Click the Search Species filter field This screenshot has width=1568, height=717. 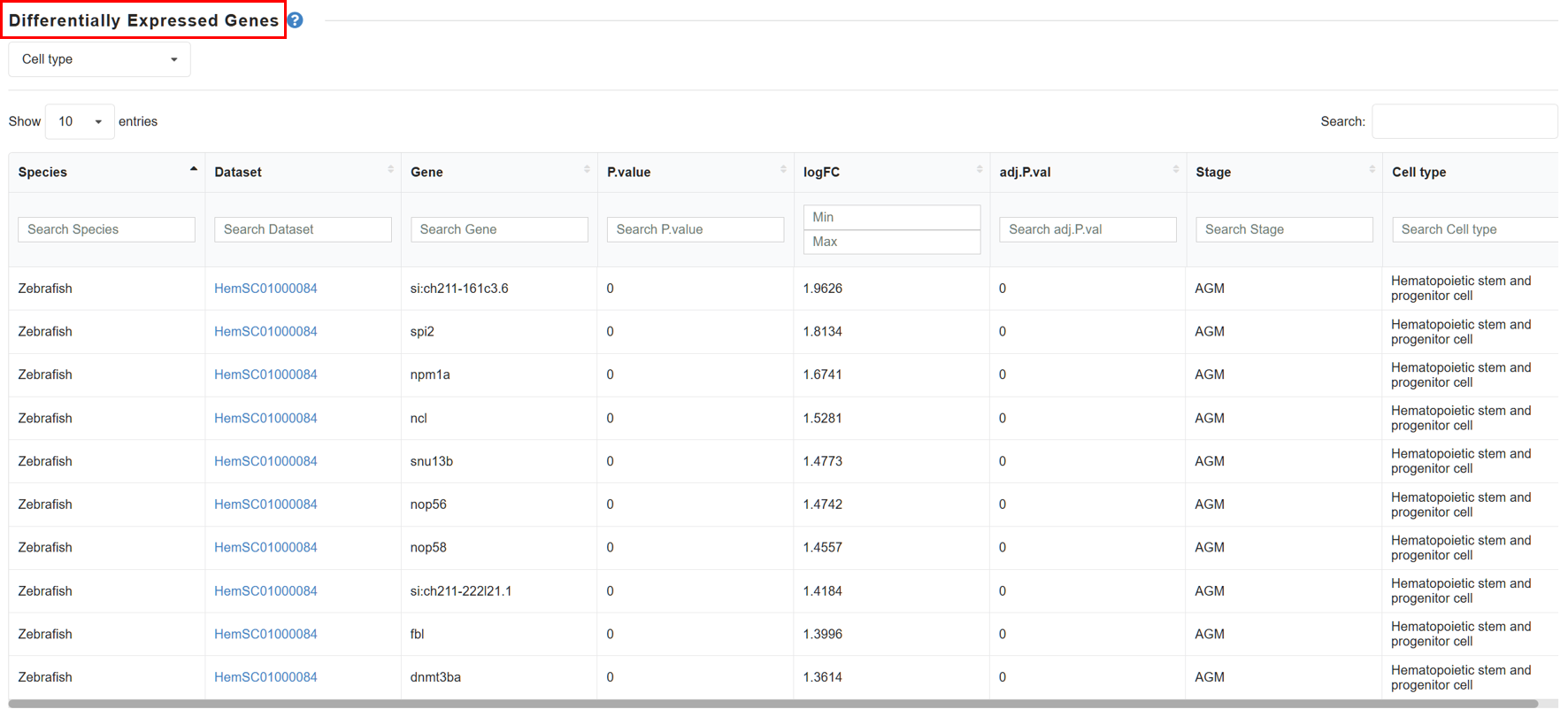click(x=106, y=229)
